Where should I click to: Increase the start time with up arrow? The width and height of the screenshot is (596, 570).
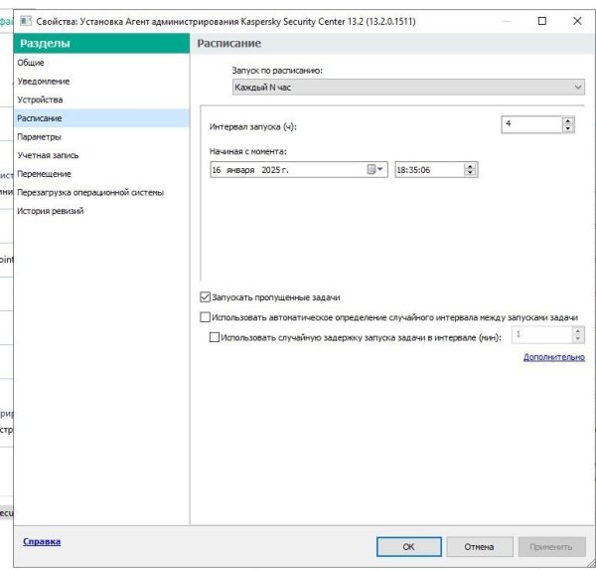click(x=470, y=166)
